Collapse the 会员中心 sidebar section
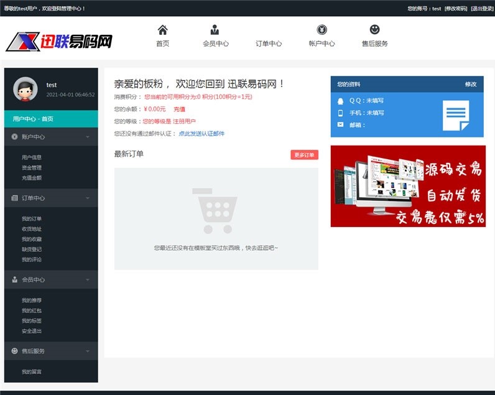 [x=88, y=280]
